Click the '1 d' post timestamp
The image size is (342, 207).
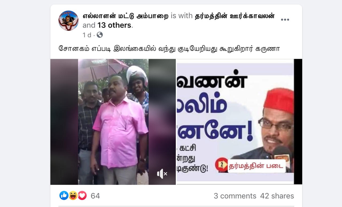[x=87, y=35]
